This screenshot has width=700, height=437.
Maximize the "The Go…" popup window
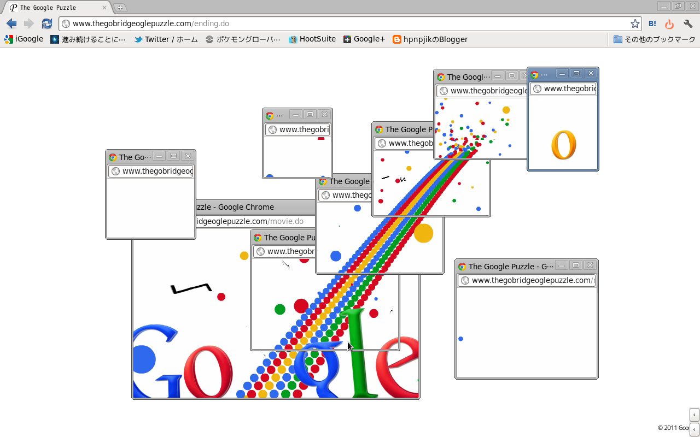tap(173, 156)
